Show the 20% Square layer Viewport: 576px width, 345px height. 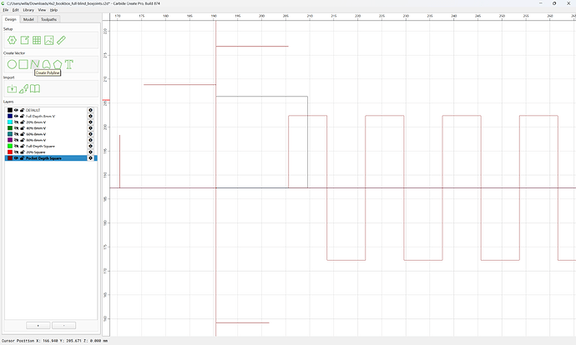pos(16,152)
